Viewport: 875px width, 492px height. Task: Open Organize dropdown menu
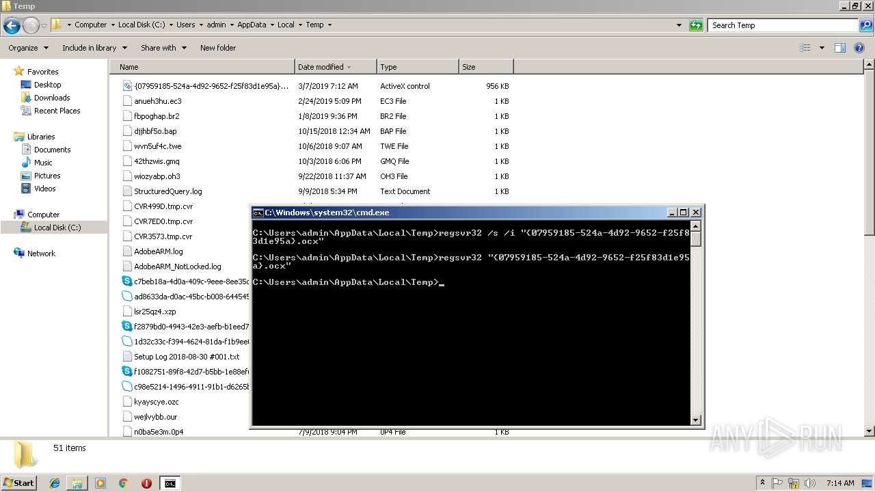28,48
